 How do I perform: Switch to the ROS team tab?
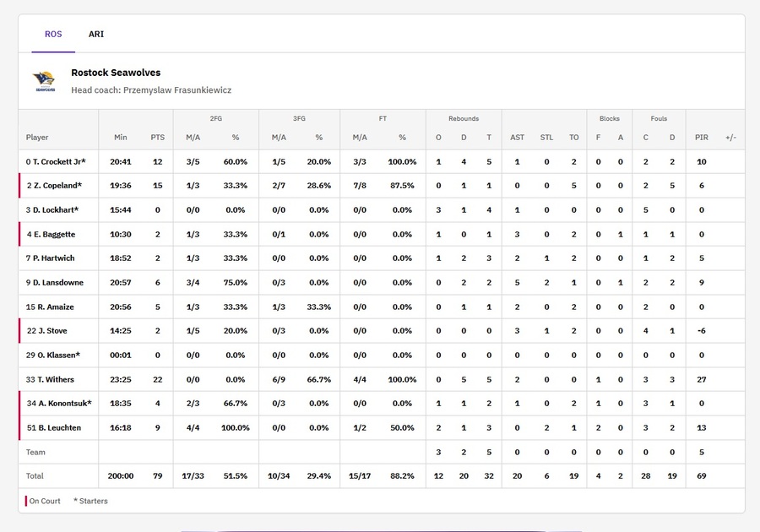[53, 34]
